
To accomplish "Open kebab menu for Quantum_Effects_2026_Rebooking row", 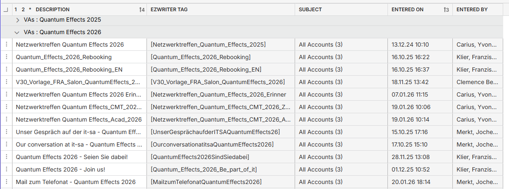I will click(x=6, y=57).
